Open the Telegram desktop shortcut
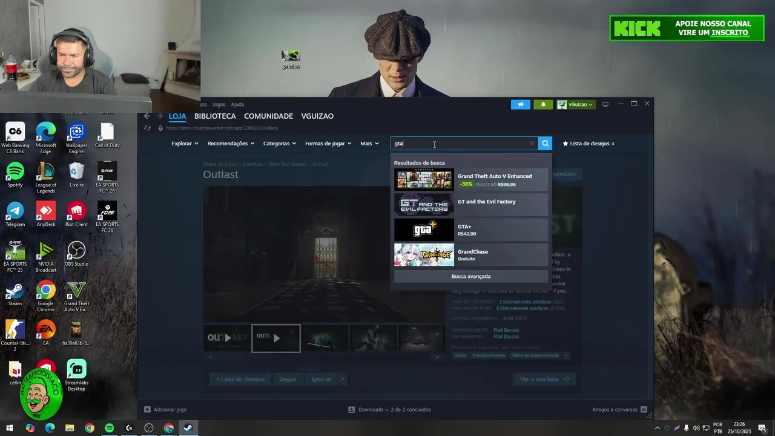This screenshot has height=436, width=775. 15,214
